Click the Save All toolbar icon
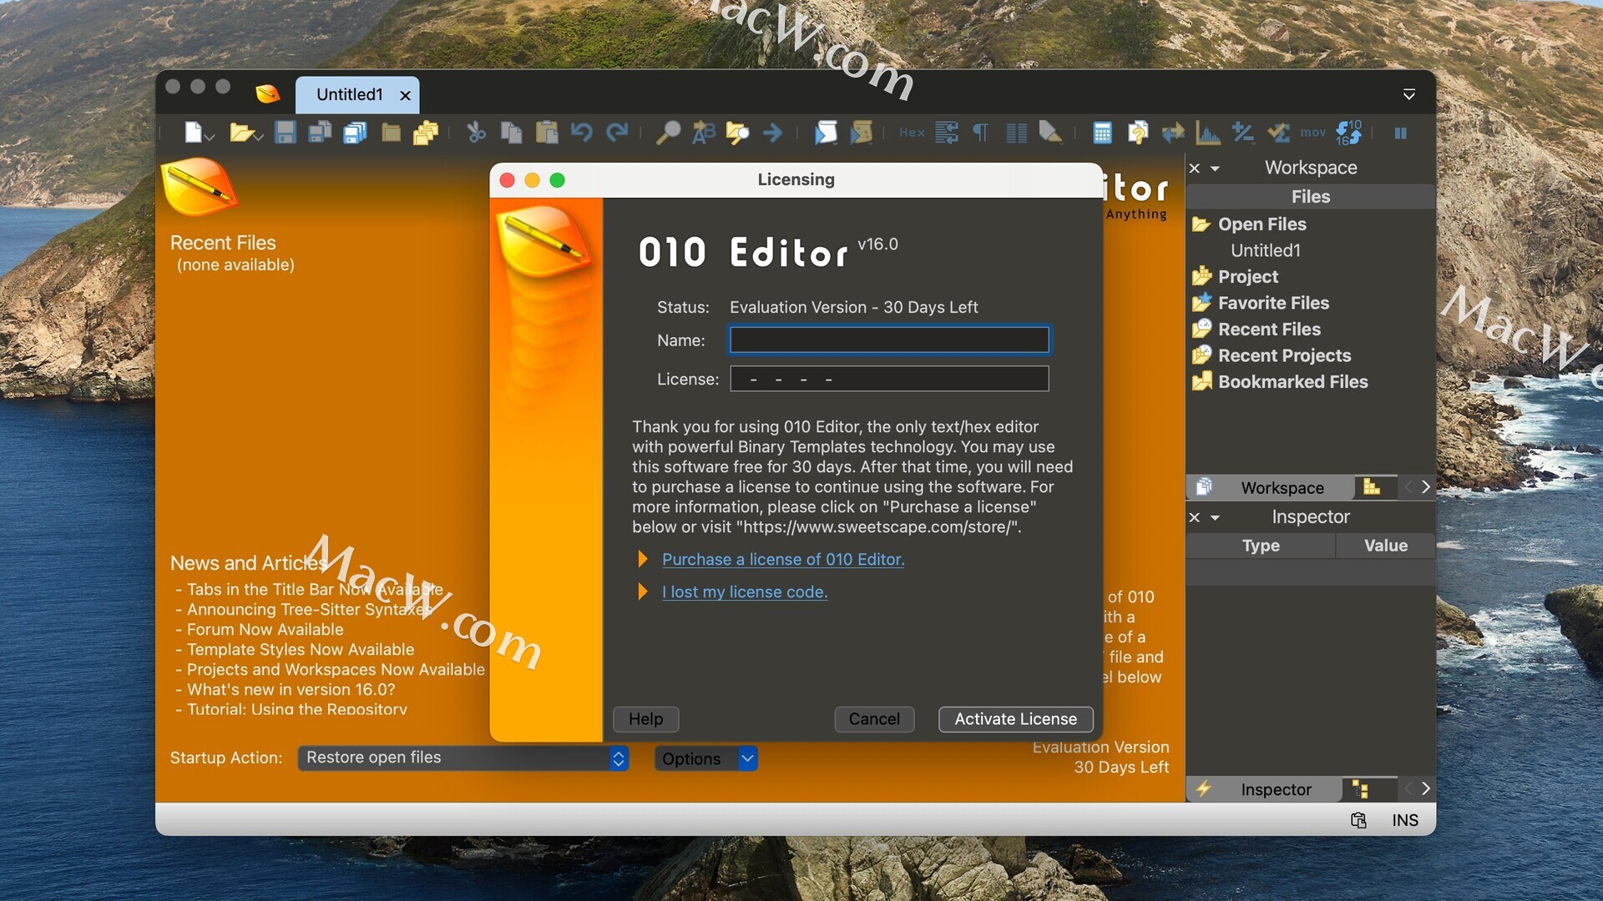The height and width of the screenshot is (901, 1603). click(x=356, y=133)
